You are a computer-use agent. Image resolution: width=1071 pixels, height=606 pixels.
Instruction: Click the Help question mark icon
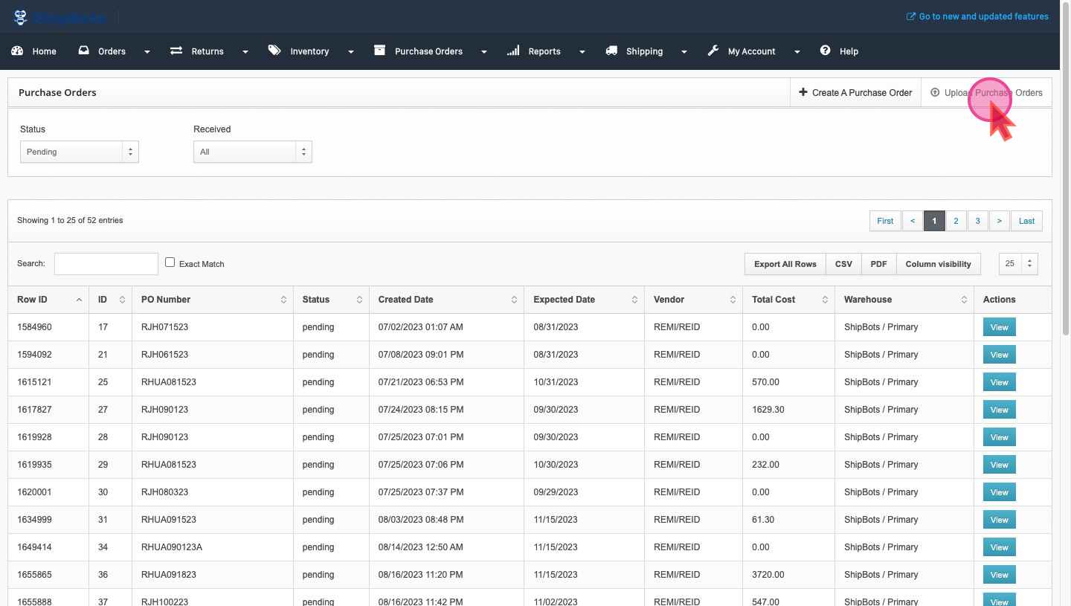[x=825, y=51]
